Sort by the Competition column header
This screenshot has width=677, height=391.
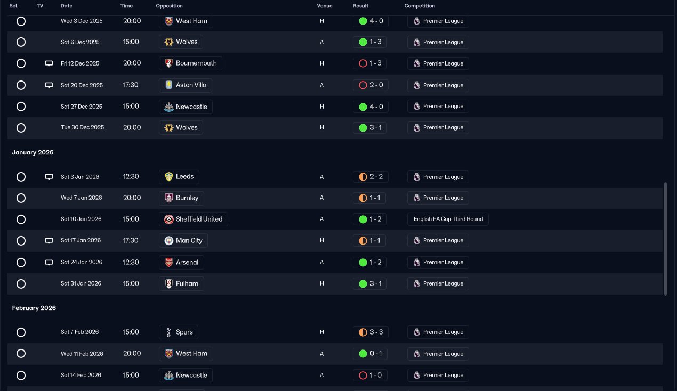(420, 6)
